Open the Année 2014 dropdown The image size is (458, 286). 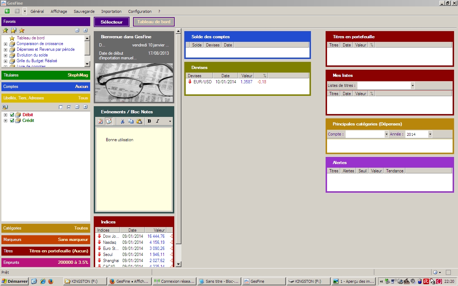430,134
